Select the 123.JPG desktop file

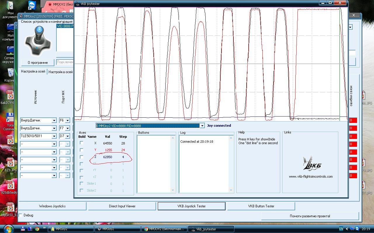10,165
